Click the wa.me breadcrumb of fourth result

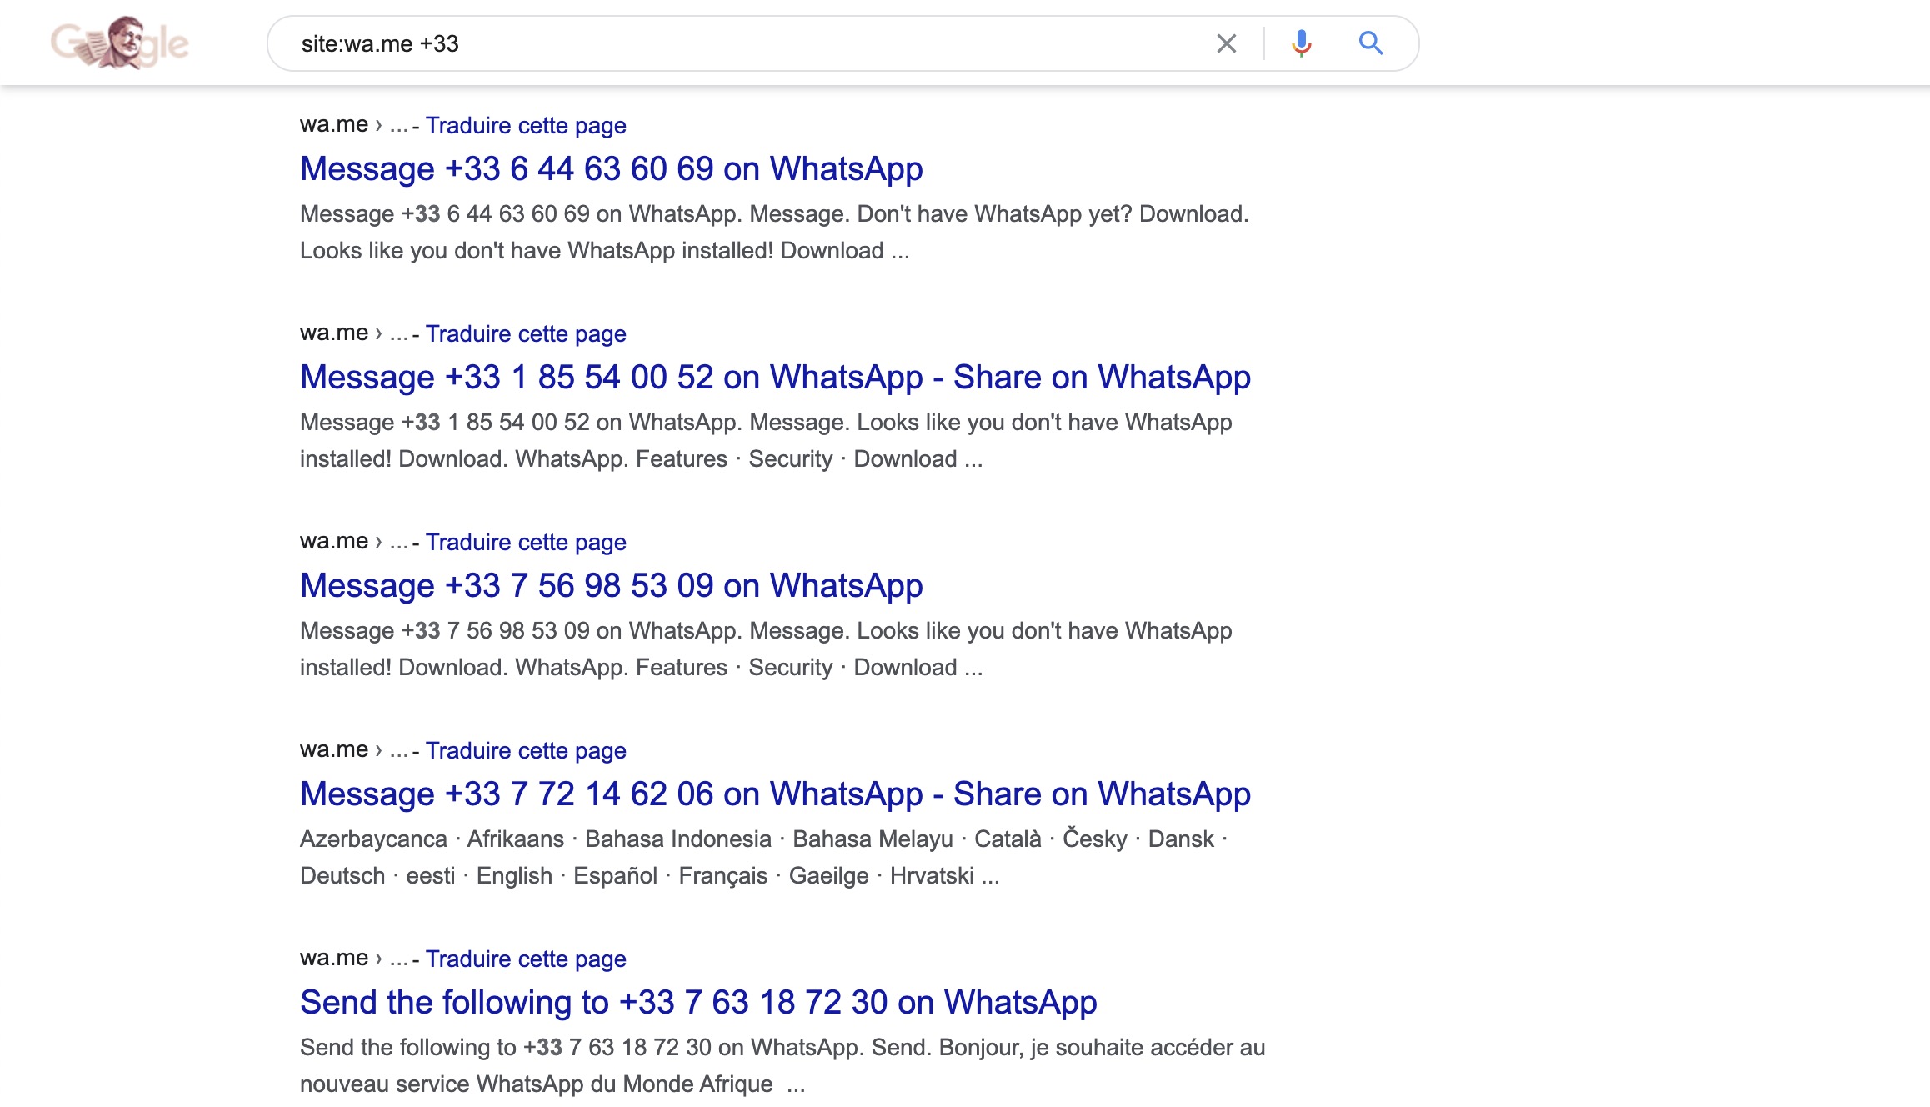tap(334, 750)
